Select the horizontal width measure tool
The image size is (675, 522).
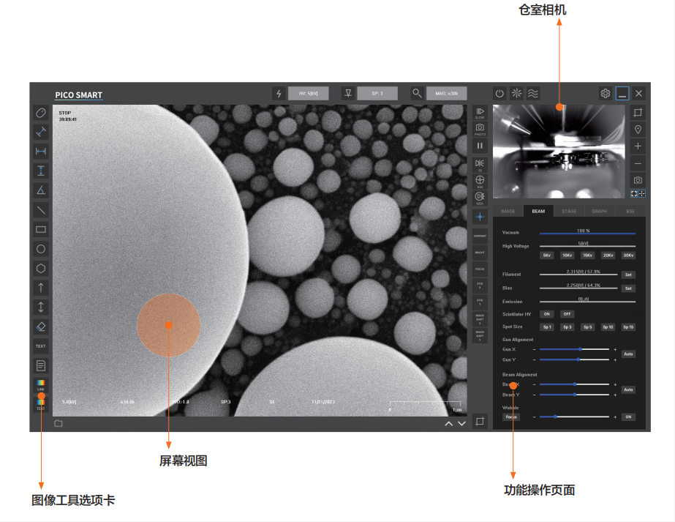41,152
